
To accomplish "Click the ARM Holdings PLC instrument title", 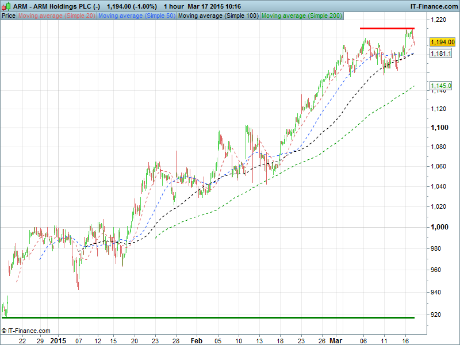I will tap(57, 6).
